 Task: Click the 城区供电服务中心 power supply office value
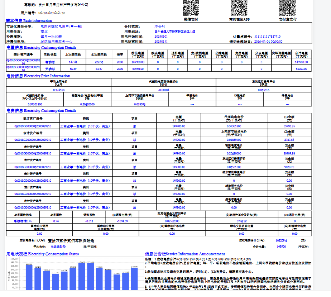tap(56, 42)
